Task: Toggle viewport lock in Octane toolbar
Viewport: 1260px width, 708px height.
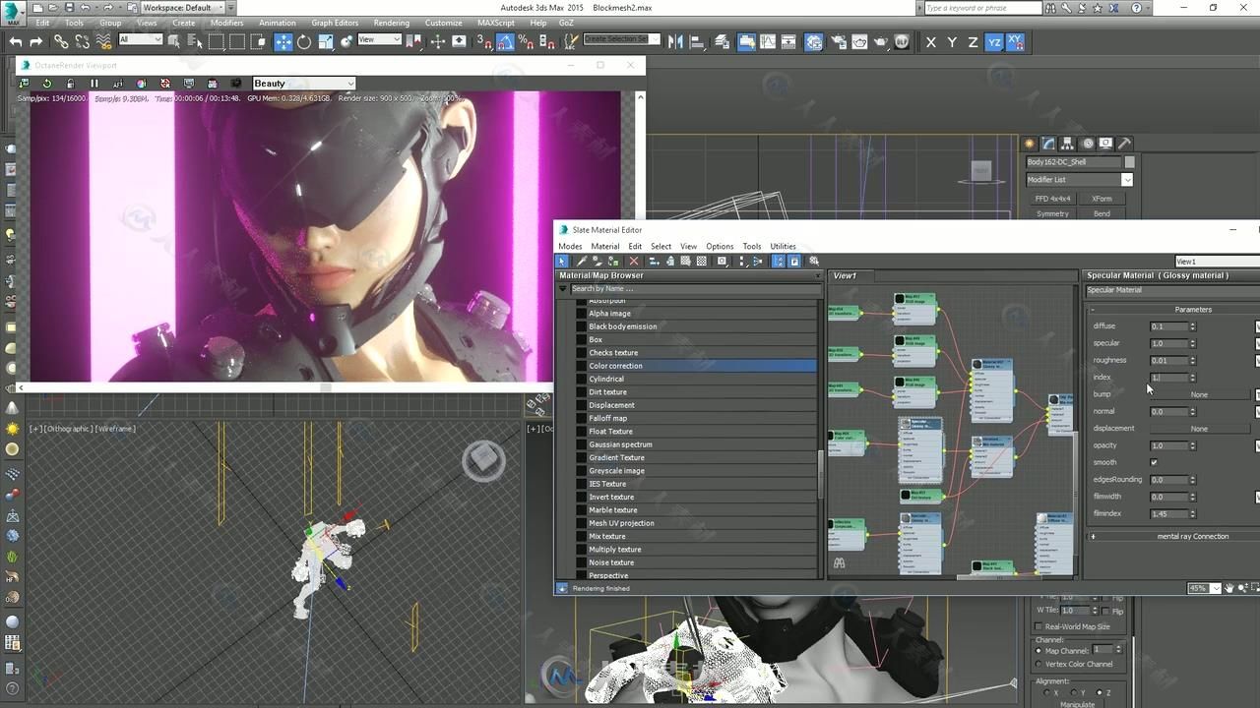Action: pyautogui.click(x=70, y=84)
